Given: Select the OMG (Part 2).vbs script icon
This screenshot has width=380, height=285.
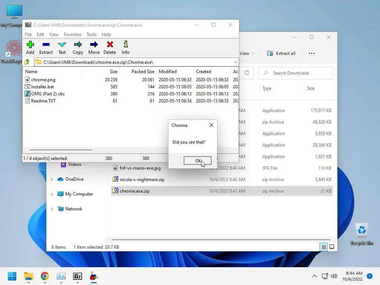Looking at the screenshot, I should 27,94.
